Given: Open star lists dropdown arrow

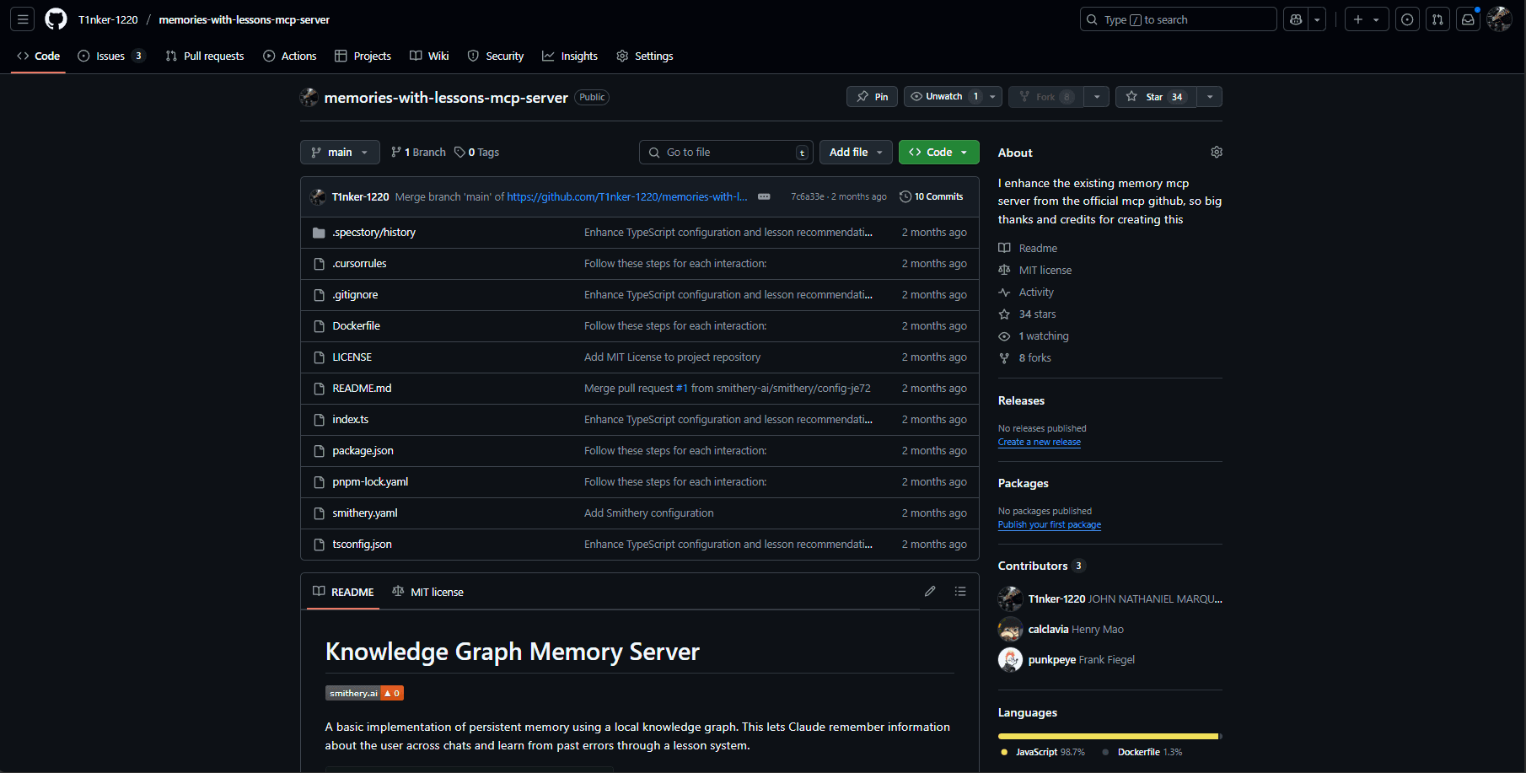Looking at the screenshot, I should click(x=1209, y=97).
